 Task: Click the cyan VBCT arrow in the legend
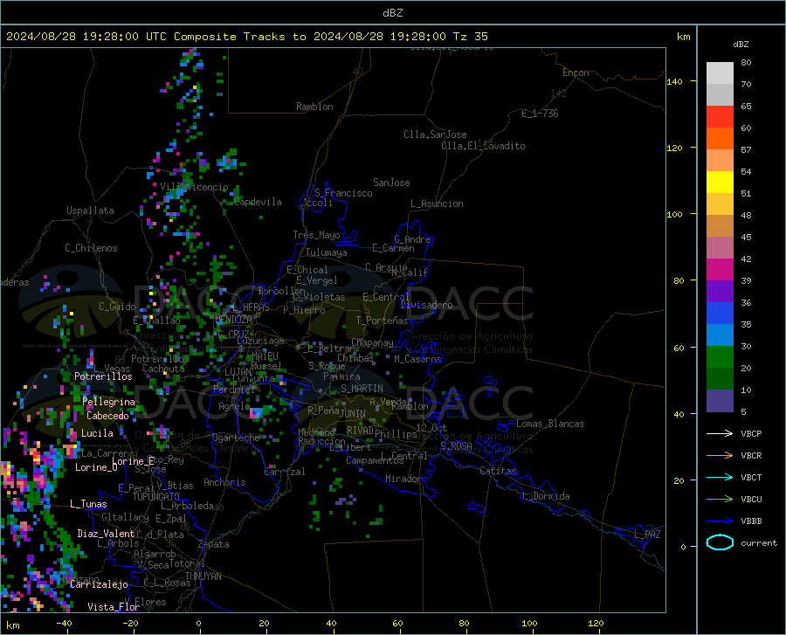720,477
